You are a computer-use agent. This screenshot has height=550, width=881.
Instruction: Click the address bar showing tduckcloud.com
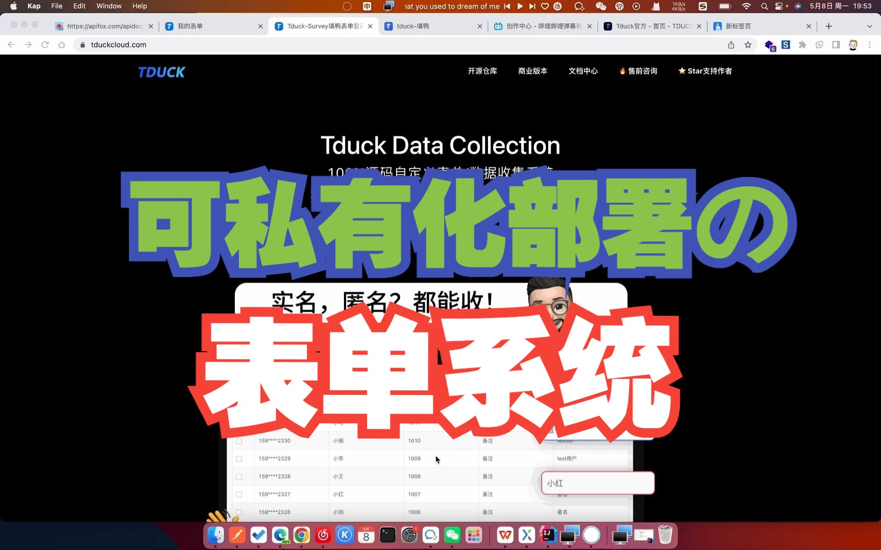point(119,45)
